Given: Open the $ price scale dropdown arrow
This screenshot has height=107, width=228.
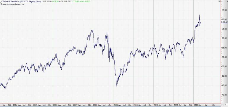Looking at the screenshot, I should (x=227, y=1).
